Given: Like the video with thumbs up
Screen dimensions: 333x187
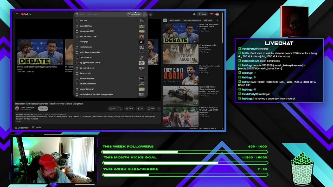Looking at the screenshot, I should point(112,109).
